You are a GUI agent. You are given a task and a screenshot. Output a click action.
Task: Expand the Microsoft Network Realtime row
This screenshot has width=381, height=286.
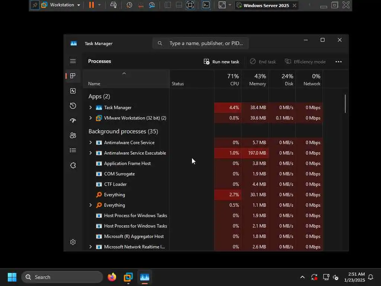pos(91,247)
